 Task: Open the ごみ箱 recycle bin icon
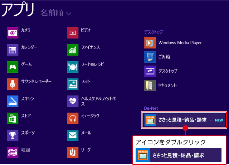click(x=150, y=57)
